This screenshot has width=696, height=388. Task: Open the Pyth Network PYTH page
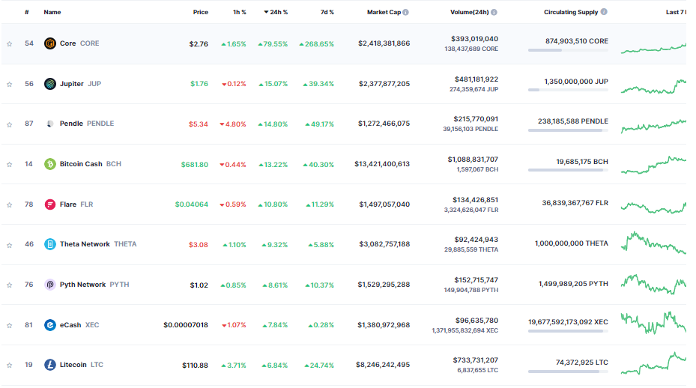pyautogui.click(x=94, y=285)
